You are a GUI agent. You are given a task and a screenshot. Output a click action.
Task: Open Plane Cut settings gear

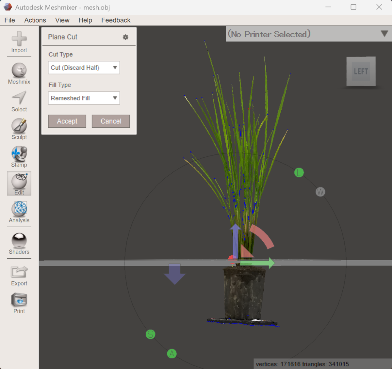coord(125,37)
